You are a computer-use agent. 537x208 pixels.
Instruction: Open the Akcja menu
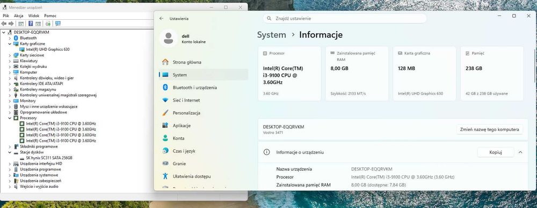(x=18, y=16)
